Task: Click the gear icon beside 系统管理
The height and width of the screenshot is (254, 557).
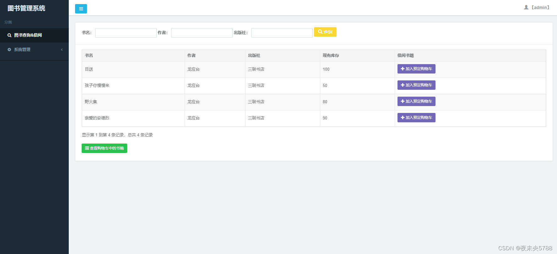Action: (x=9, y=50)
